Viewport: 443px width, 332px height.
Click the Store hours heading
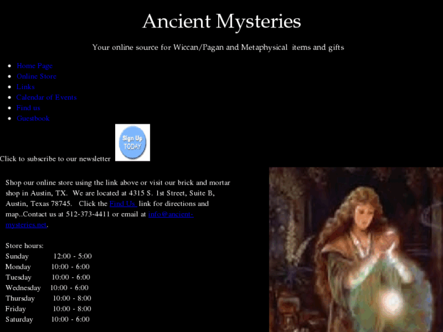point(24,245)
